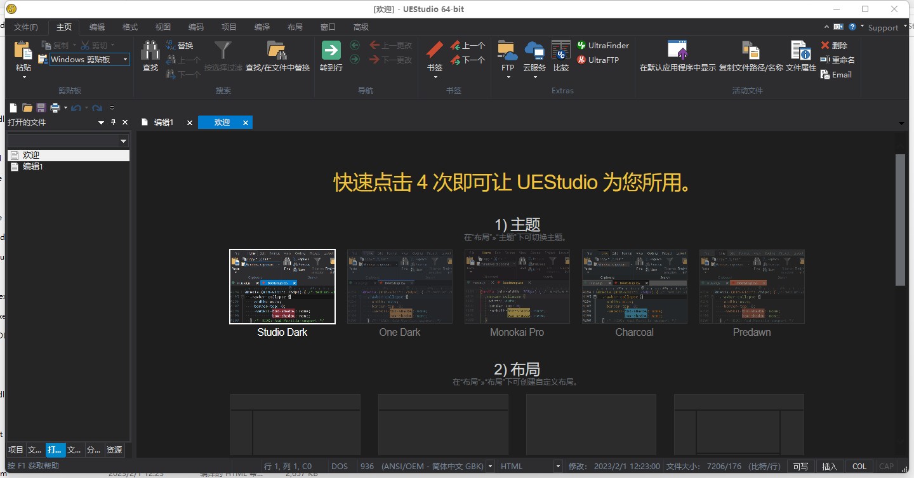Close the 欢迎 tab

click(246, 123)
